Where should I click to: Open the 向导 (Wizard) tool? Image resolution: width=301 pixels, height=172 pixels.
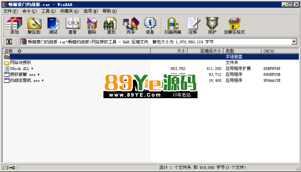point(131,25)
